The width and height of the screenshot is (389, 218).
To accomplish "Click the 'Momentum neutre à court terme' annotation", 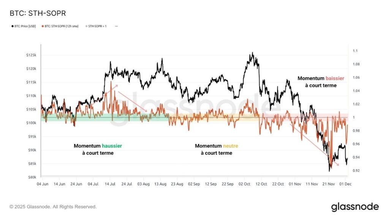I will point(217,149).
